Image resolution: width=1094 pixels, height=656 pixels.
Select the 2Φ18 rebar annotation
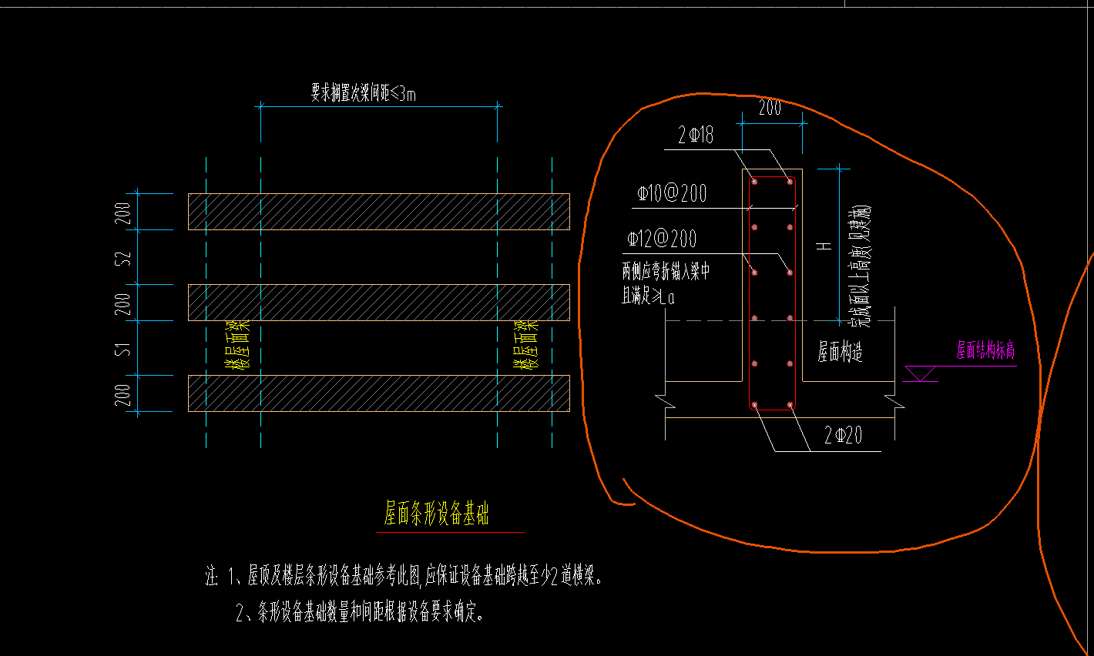click(696, 136)
